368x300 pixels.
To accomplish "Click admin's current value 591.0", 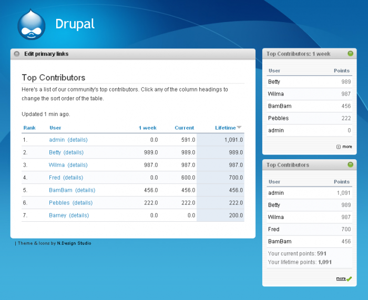I will tap(188, 140).
